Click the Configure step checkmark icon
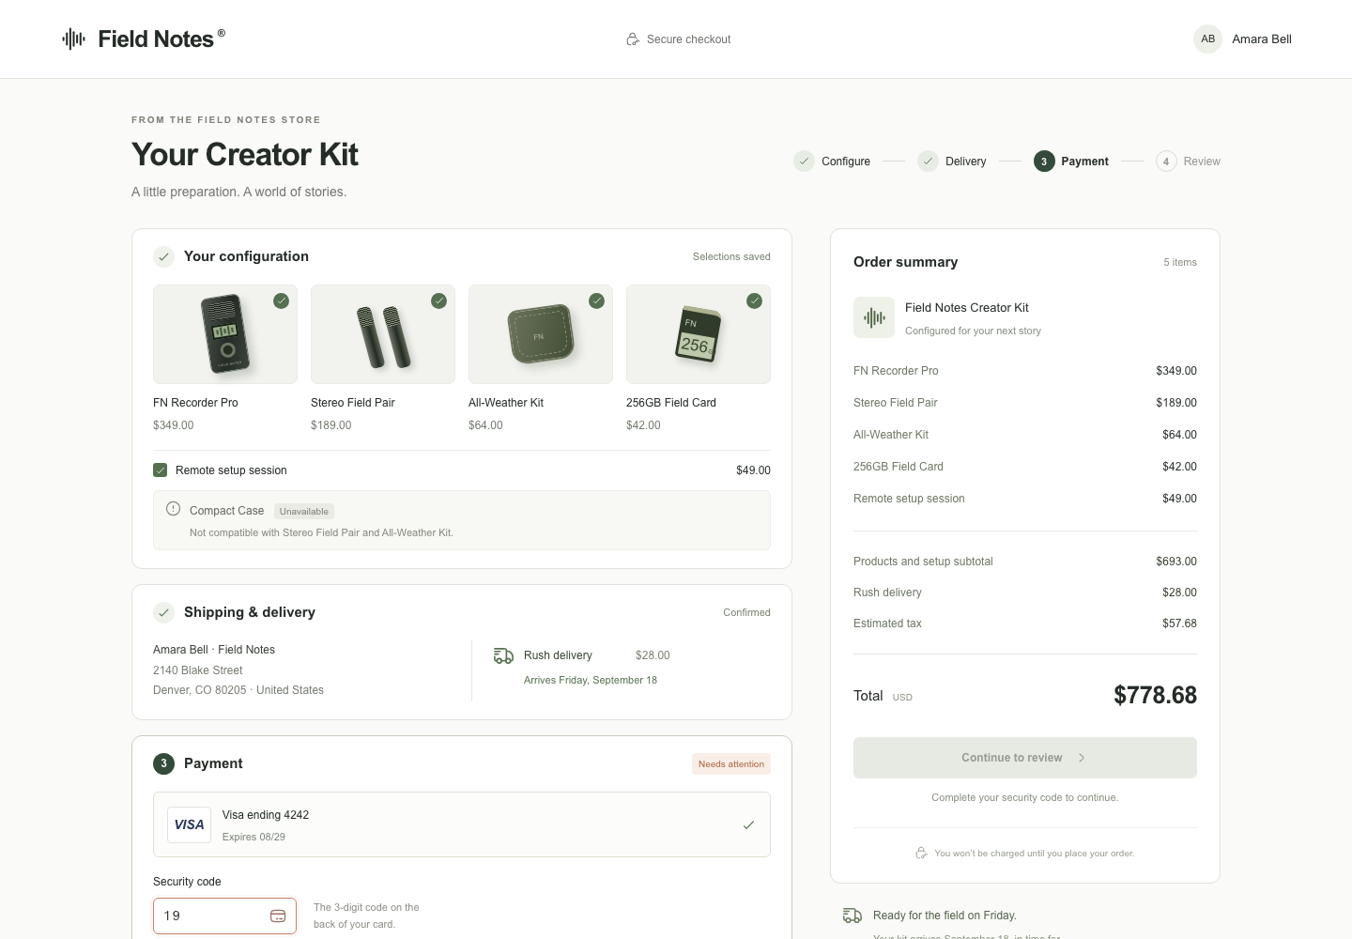The width and height of the screenshot is (1352, 939). [804, 162]
